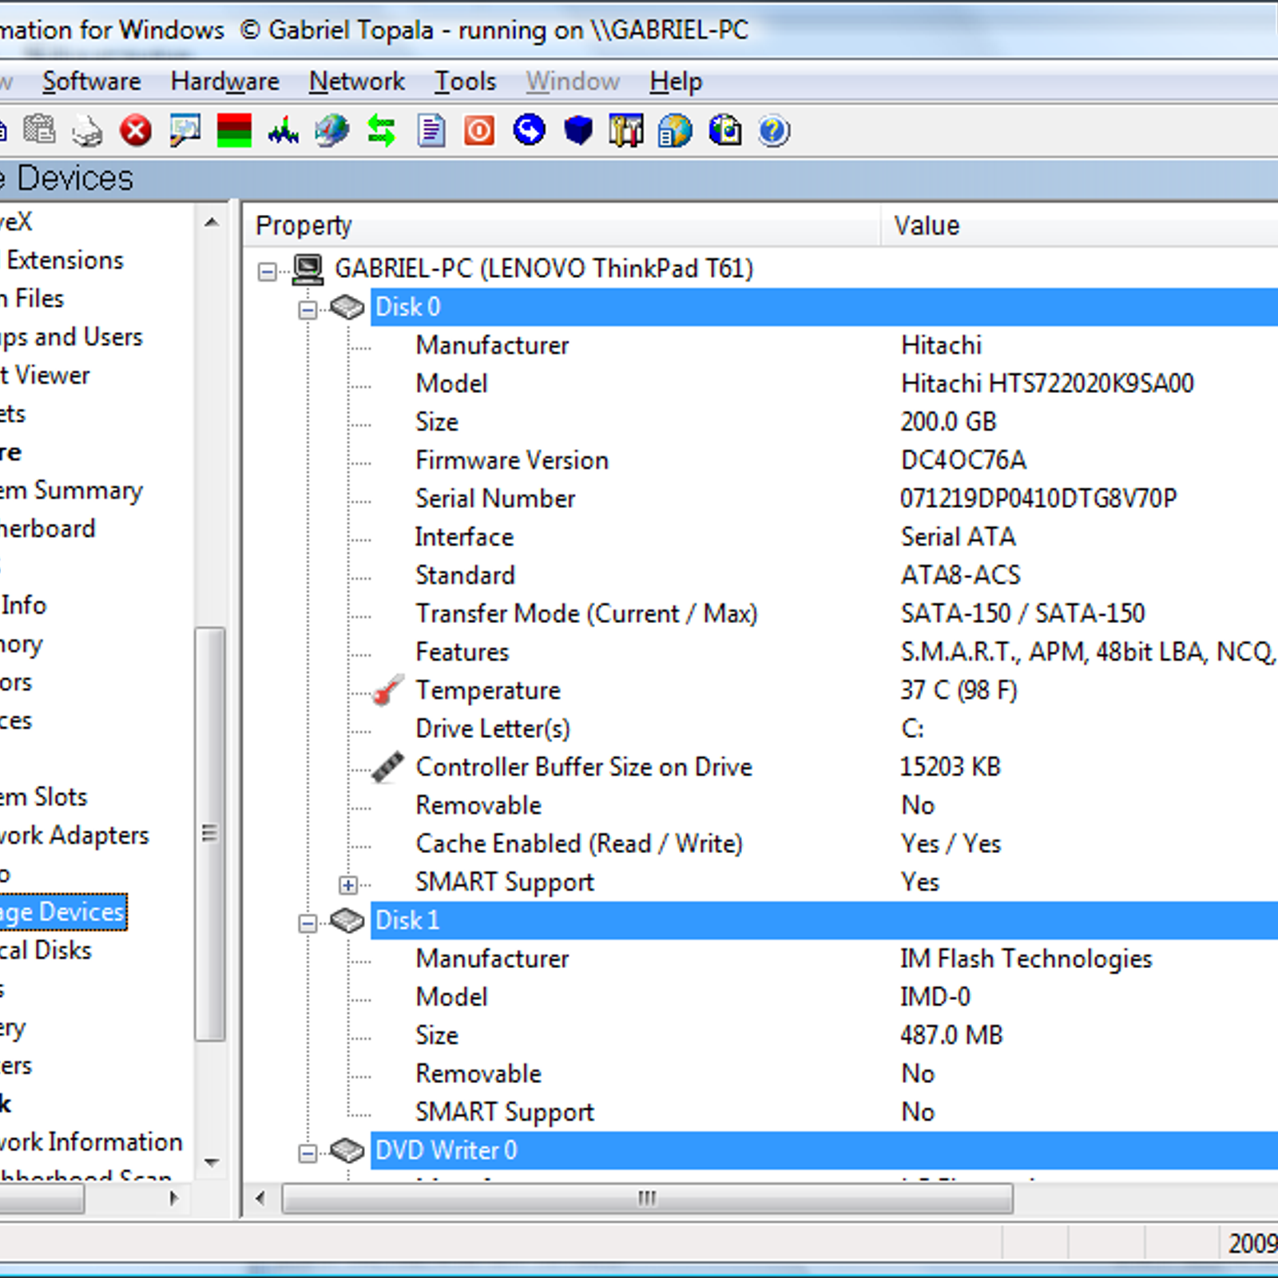This screenshot has width=1278, height=1278.
Task: Open System Summary in the sidebar
Action: pos(70,490)
